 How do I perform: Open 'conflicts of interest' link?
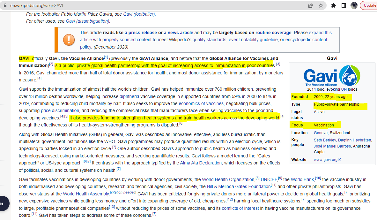pos(240,208)
